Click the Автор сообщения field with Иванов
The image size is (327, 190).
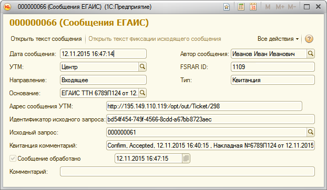[x=269, y=54]
